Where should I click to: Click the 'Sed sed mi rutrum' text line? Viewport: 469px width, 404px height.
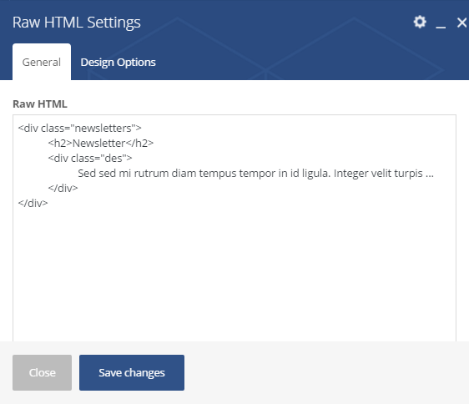tap(255, 173)
